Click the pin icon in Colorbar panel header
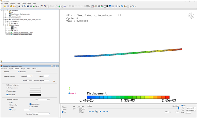The height and width of the screenshot is (118, 197). click(52, 66)
